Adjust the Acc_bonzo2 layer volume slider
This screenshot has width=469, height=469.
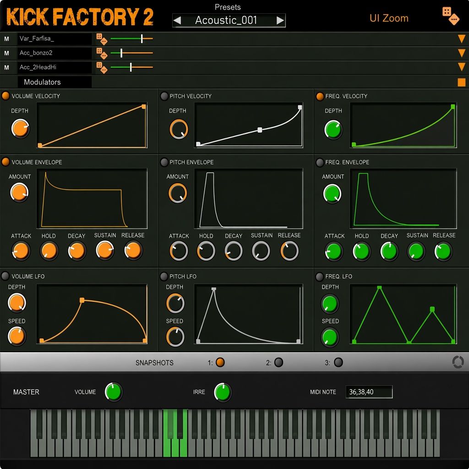pyautogui.click(x=131, y=53)
